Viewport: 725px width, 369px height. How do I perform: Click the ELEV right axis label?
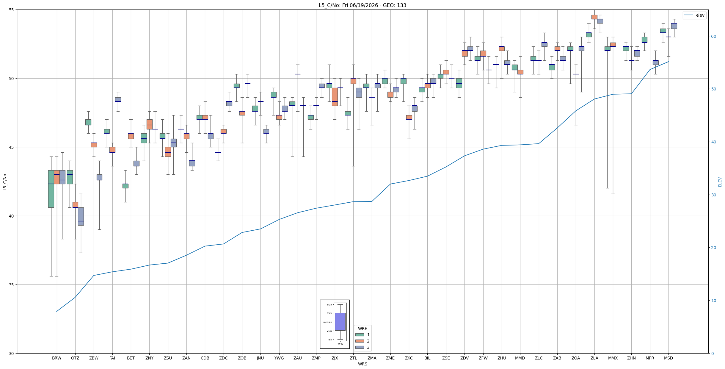pos(720,182)
